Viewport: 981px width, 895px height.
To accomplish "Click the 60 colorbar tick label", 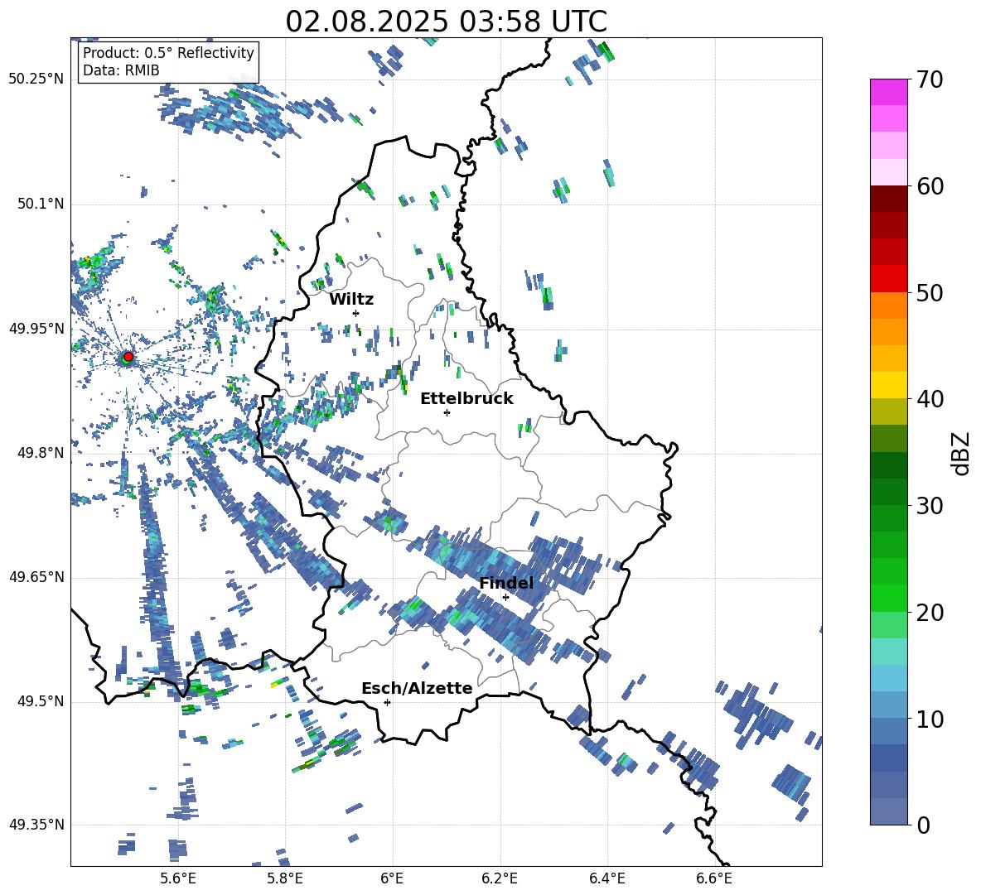I will click(x=930, y=186).
